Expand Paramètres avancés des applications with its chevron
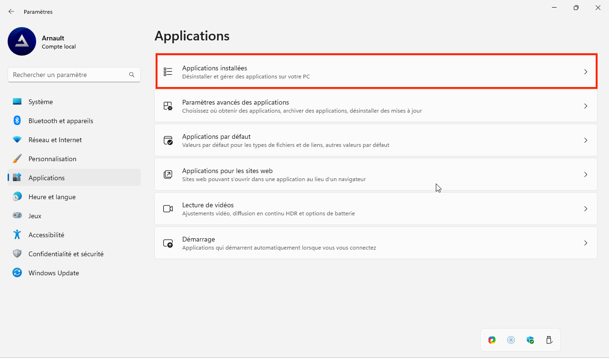 (586, 106)
